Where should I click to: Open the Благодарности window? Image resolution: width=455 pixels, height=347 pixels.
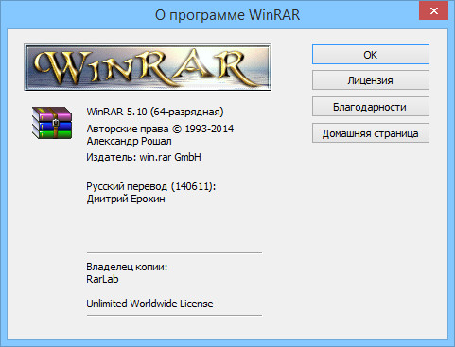point(371,107)
